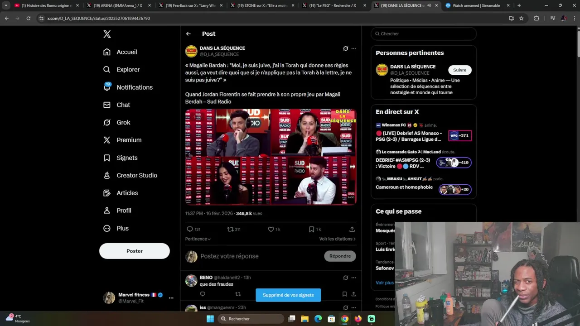Share the main post
580x326 pixels.
coord(352,229)
